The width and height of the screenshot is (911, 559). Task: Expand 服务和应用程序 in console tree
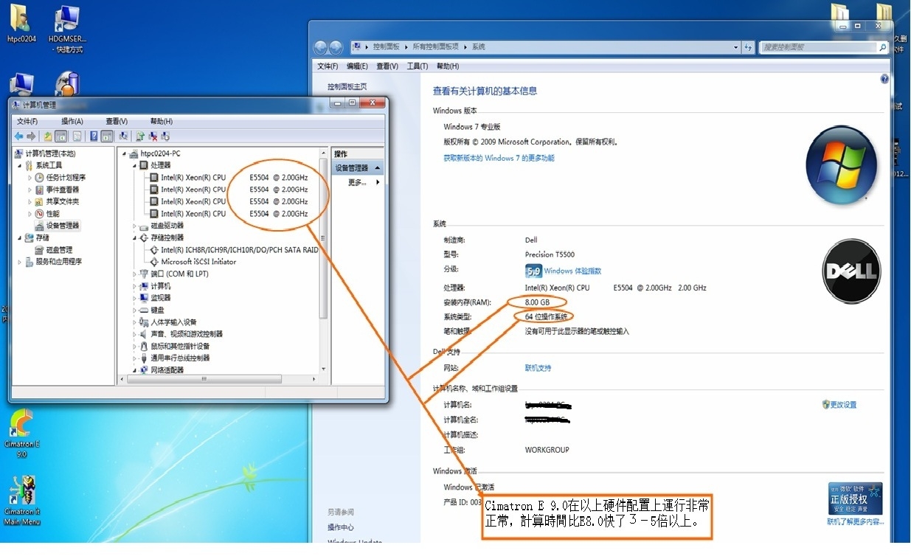point(20,262)
